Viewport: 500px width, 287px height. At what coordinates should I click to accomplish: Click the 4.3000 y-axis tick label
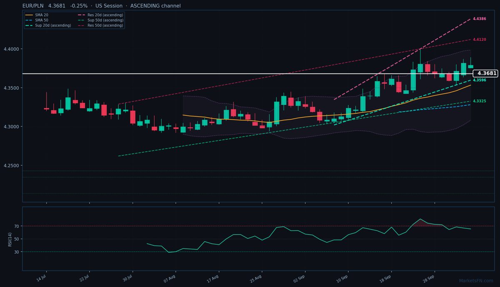(12, 127)
